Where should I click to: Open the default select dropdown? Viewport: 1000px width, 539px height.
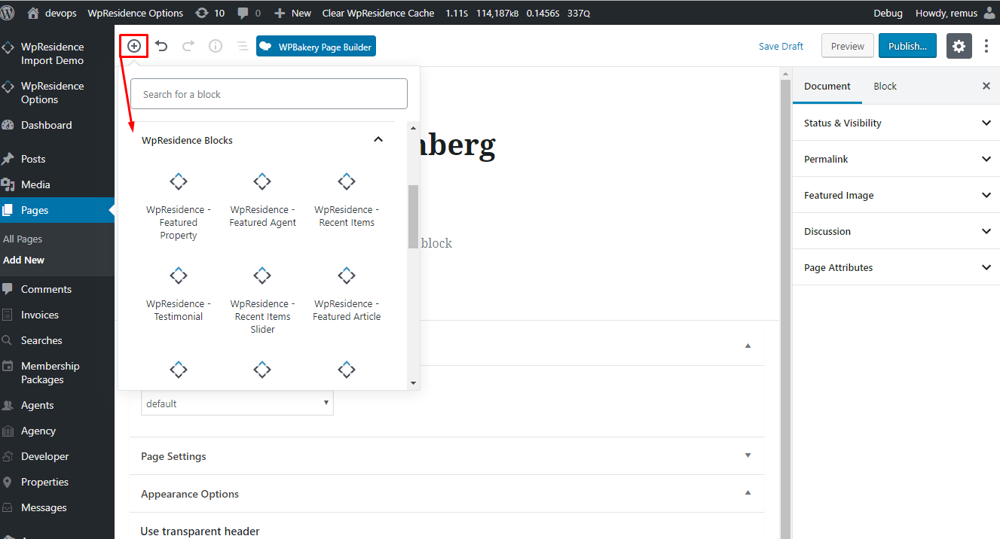tap(237, 403)
